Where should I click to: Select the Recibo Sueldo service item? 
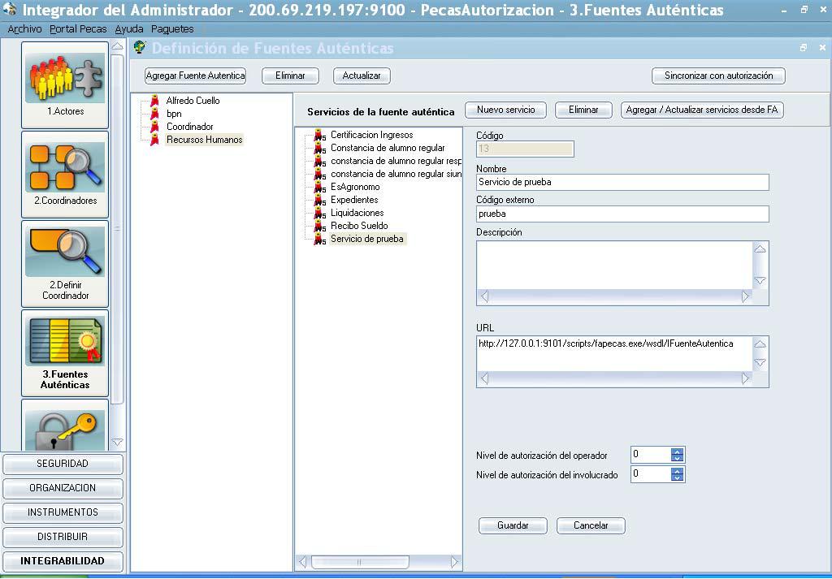tap(358, 226)
